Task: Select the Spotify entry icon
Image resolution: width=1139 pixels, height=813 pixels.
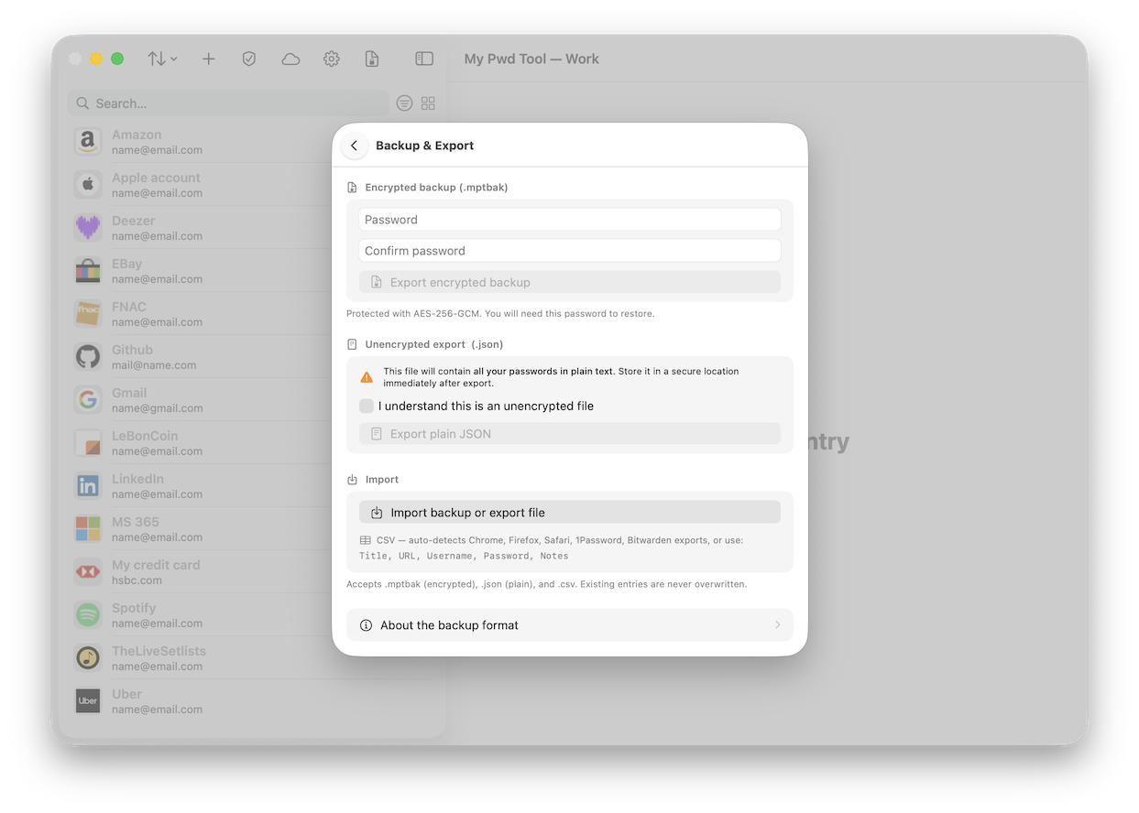Action: (x=88, y=614)
